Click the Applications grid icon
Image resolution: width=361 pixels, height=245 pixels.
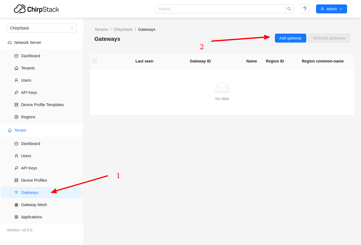[16, 217]
